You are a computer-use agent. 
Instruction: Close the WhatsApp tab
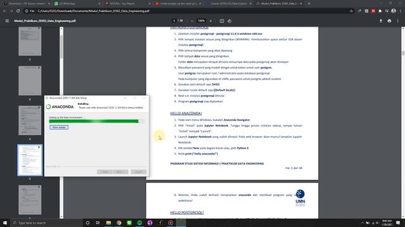click(99, 4)
